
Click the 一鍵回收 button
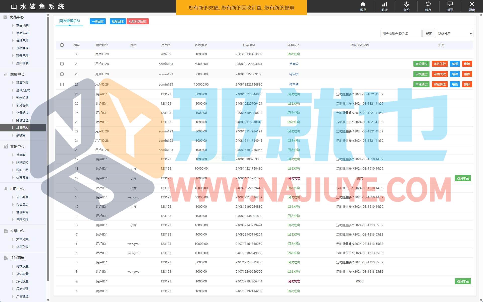coord(98,22)
